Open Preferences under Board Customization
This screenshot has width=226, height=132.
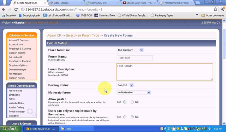[16, 90]
